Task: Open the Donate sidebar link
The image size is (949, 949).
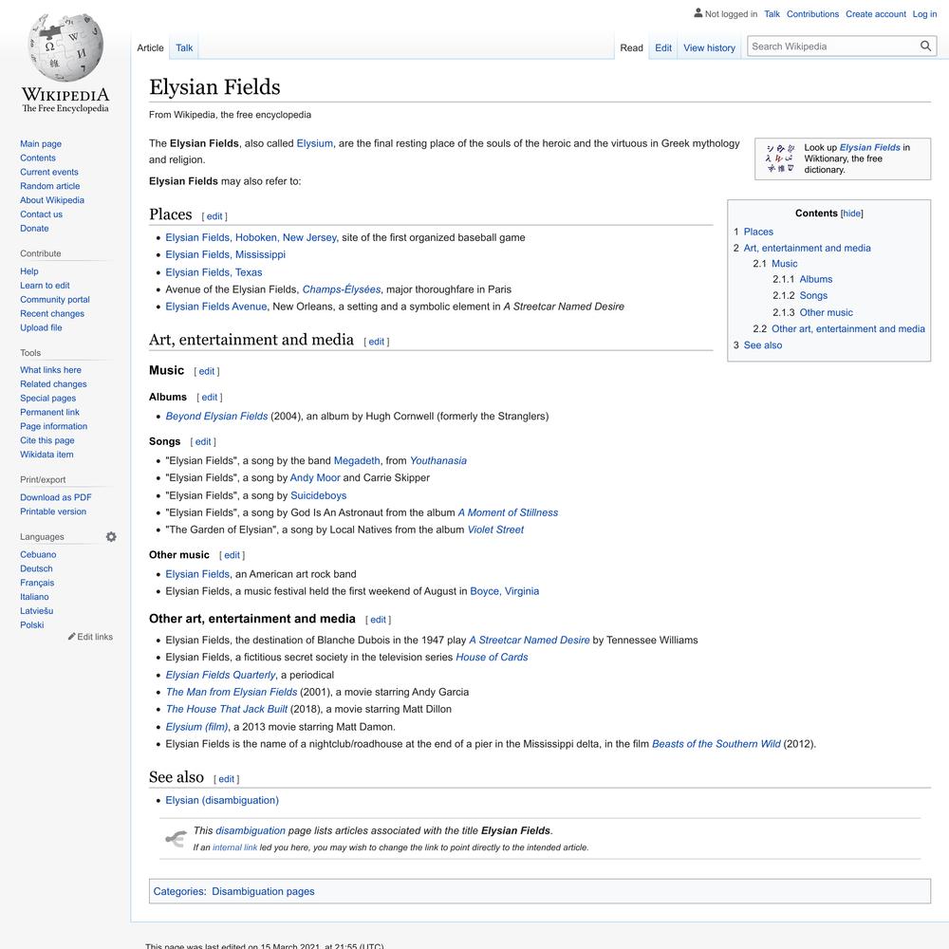Action: click(x=34, y=228)
